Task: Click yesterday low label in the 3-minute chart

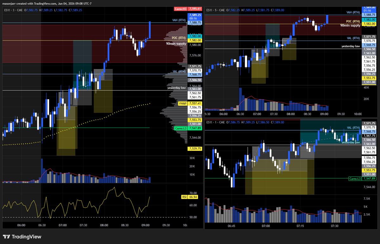Action: pyautogui.click(x=177, y=88)
